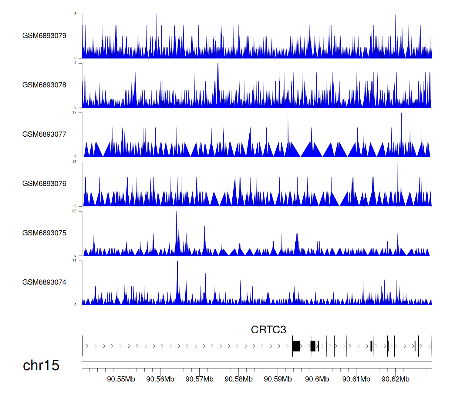455x400 pixels.
Task: Click the chr15 chromosome label
Action: pyautogui.click(x=41, y=365)
